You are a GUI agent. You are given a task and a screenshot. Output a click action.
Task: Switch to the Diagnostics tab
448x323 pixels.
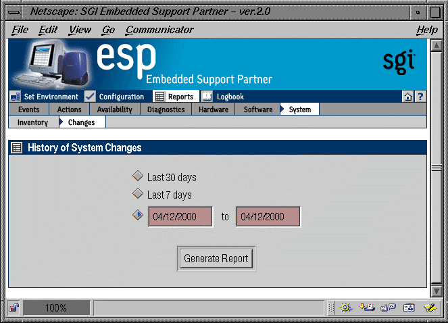[166, 109]
